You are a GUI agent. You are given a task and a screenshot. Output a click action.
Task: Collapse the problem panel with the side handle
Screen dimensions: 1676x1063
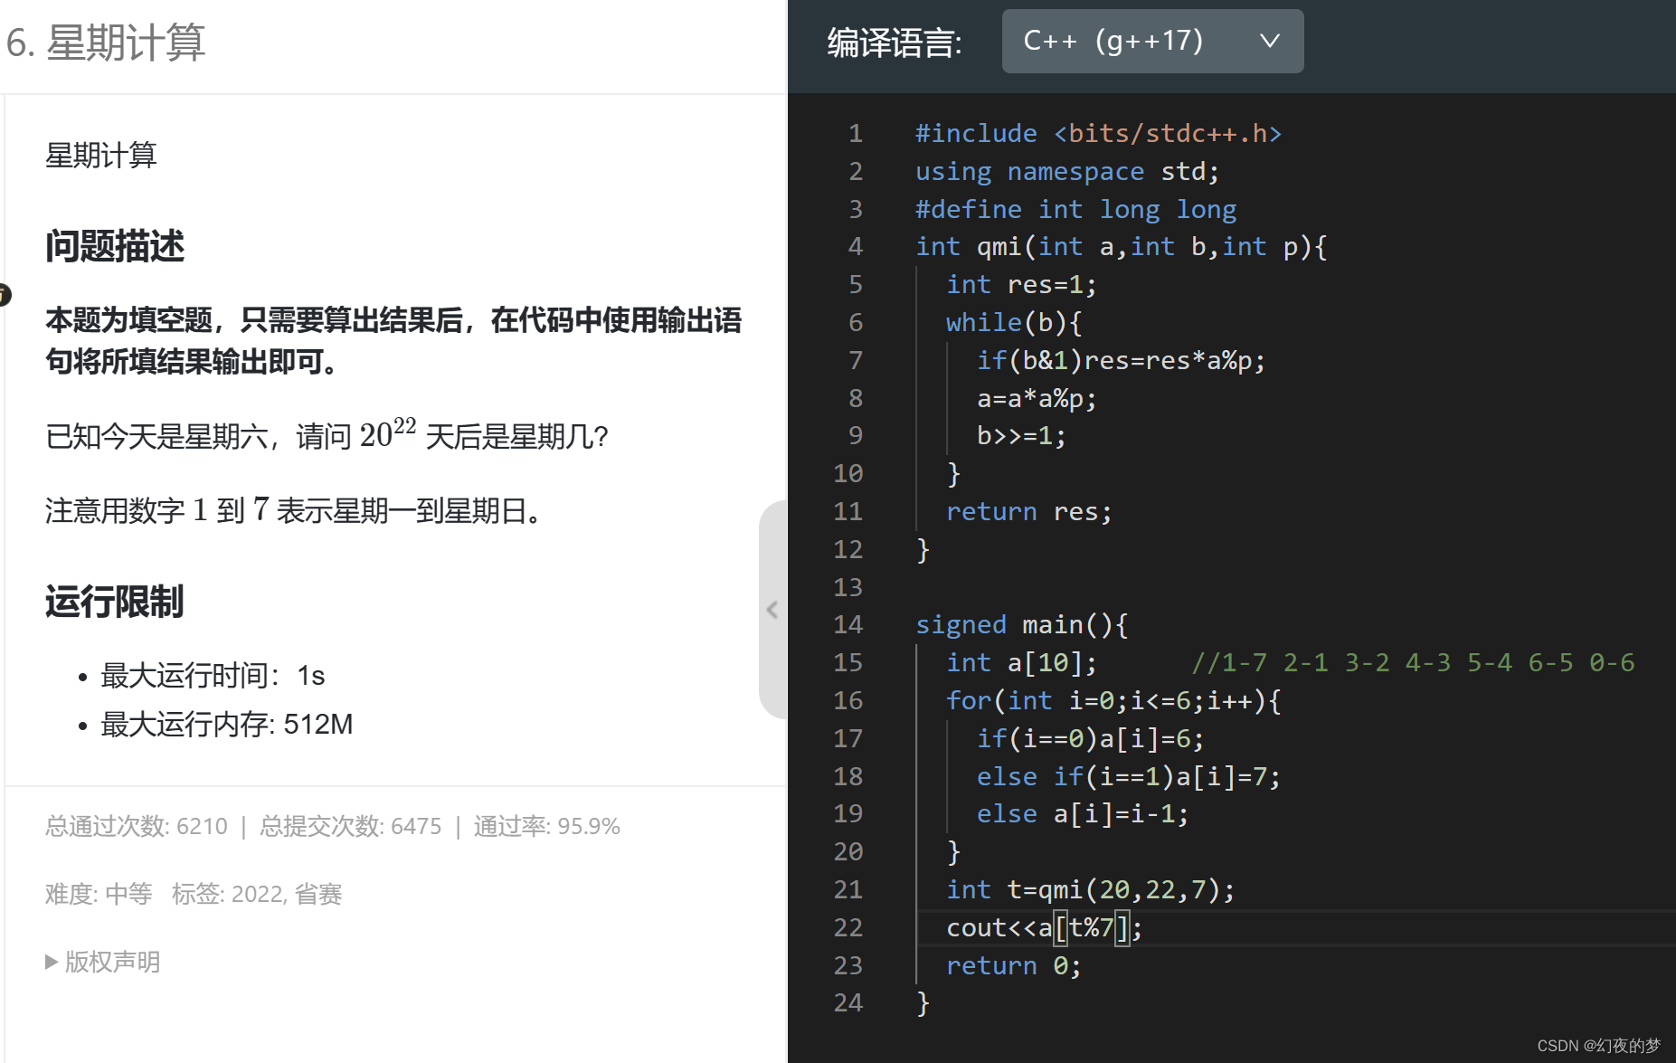point(772,609)
